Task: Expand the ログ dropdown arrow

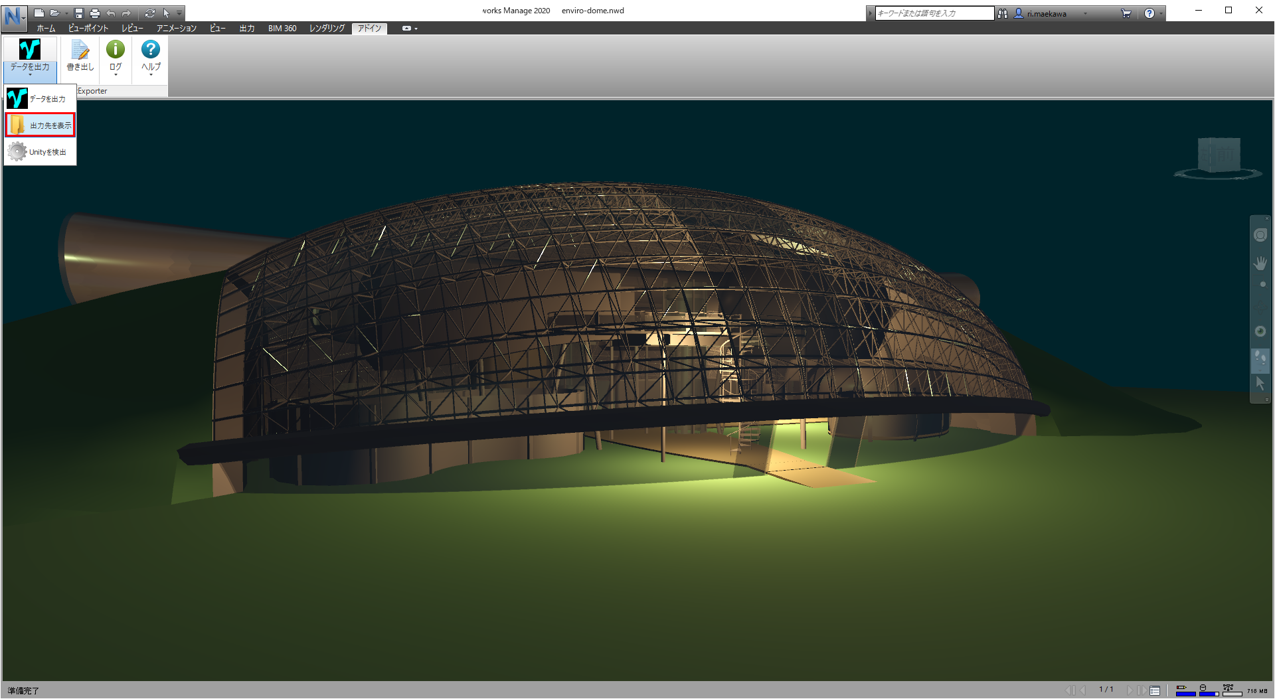Action: point(115,73)
